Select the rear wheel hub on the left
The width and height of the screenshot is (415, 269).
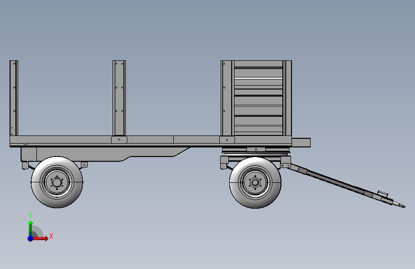pyautogui.click(x=56, y=182)
